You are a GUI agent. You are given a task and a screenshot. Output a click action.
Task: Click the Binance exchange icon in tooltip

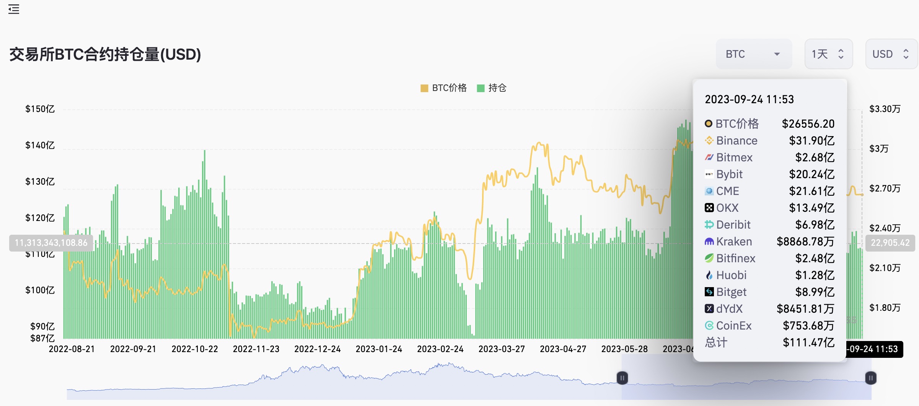709,141
